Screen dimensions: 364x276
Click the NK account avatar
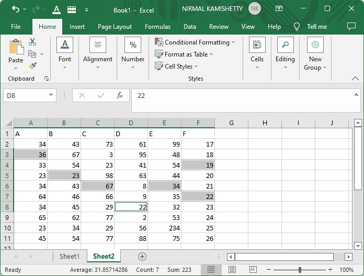254,8
